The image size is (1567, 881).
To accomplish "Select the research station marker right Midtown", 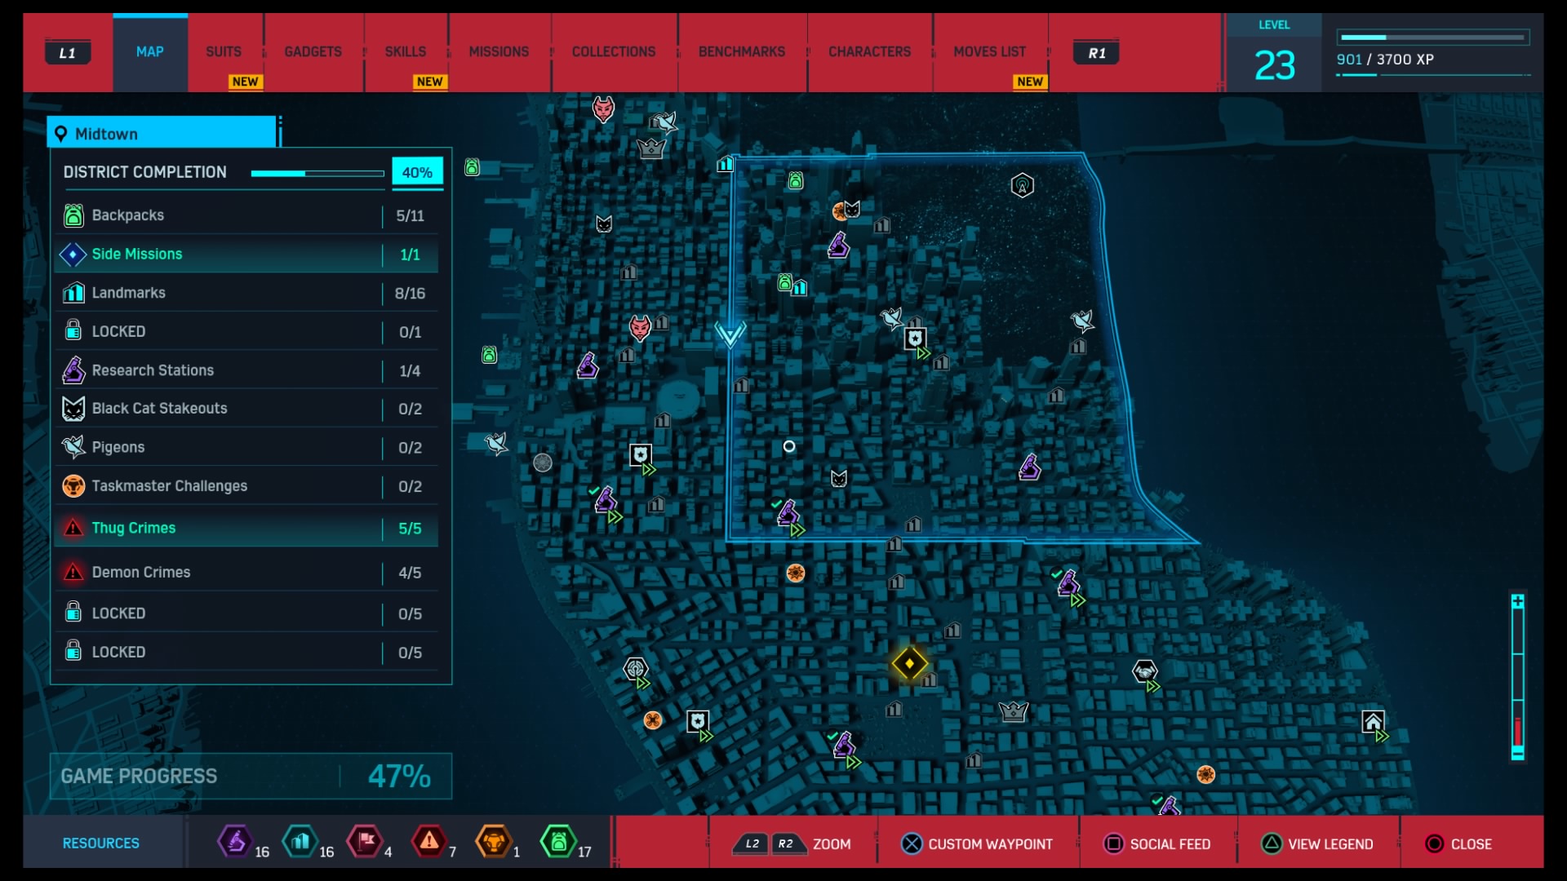I will [1030, 467].
